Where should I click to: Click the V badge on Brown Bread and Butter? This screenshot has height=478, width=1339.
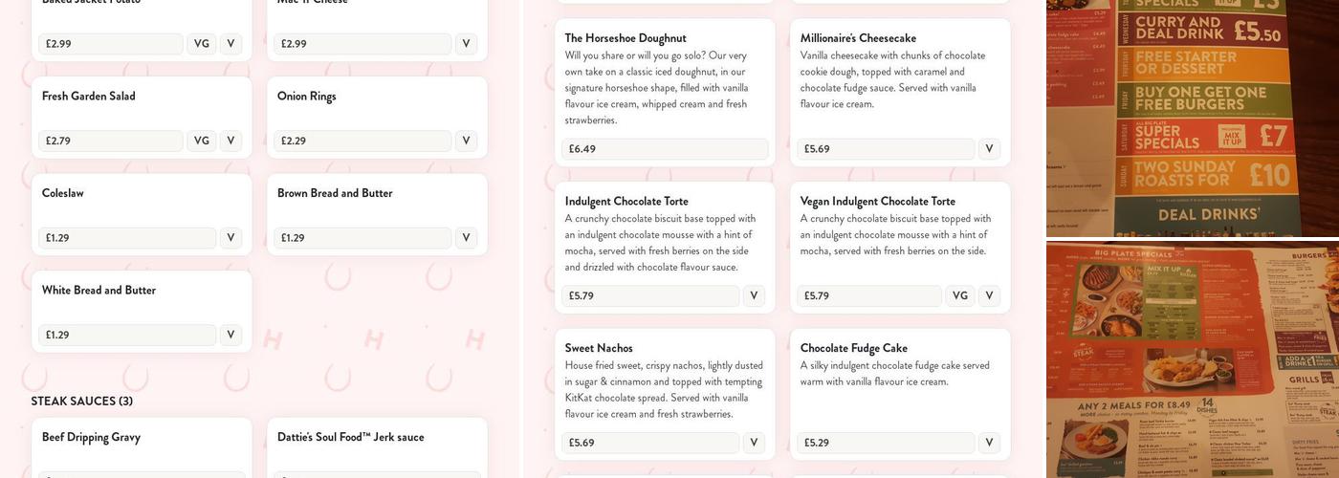click(466, 238)
